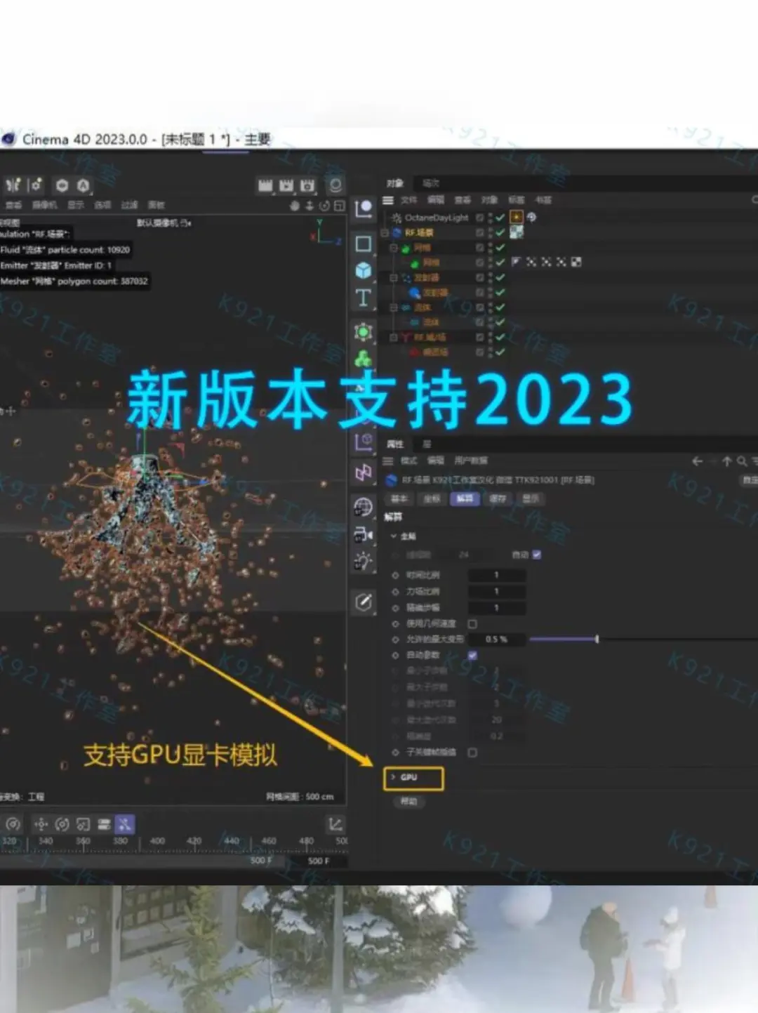
Task: Enable the 使用几何速度 checkbox
Action: (472, 624)
